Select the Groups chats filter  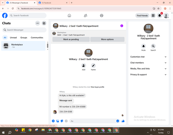24,38
